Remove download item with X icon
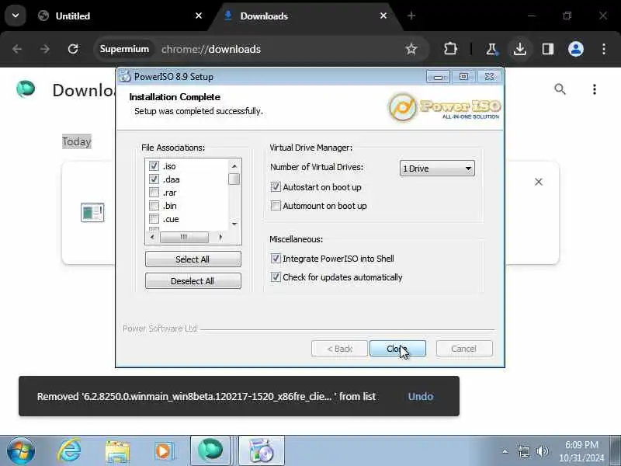This screenshot has width=621, height=466. pos(539,182)
